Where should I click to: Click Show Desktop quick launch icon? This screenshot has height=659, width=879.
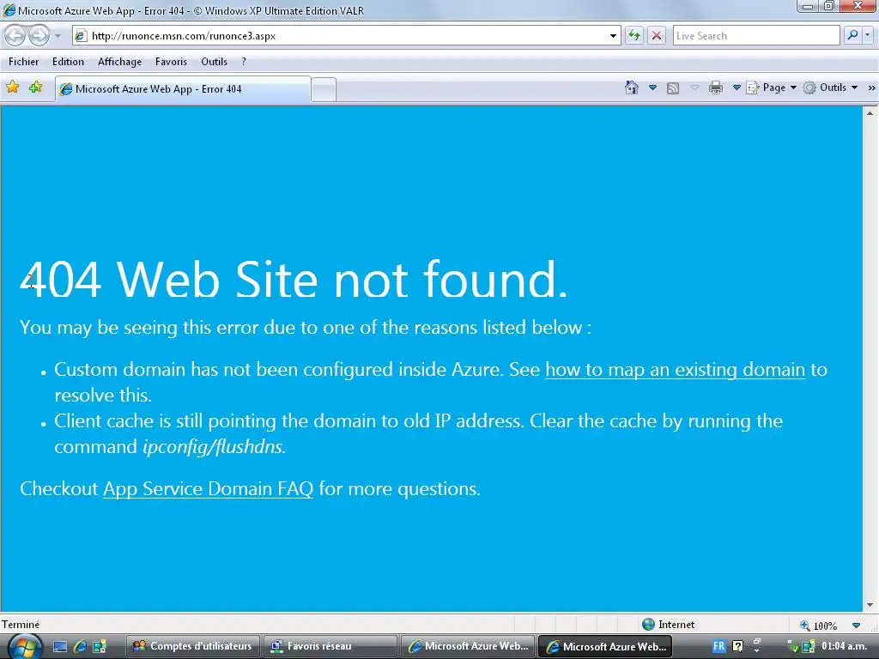click(x=60, y=647)
